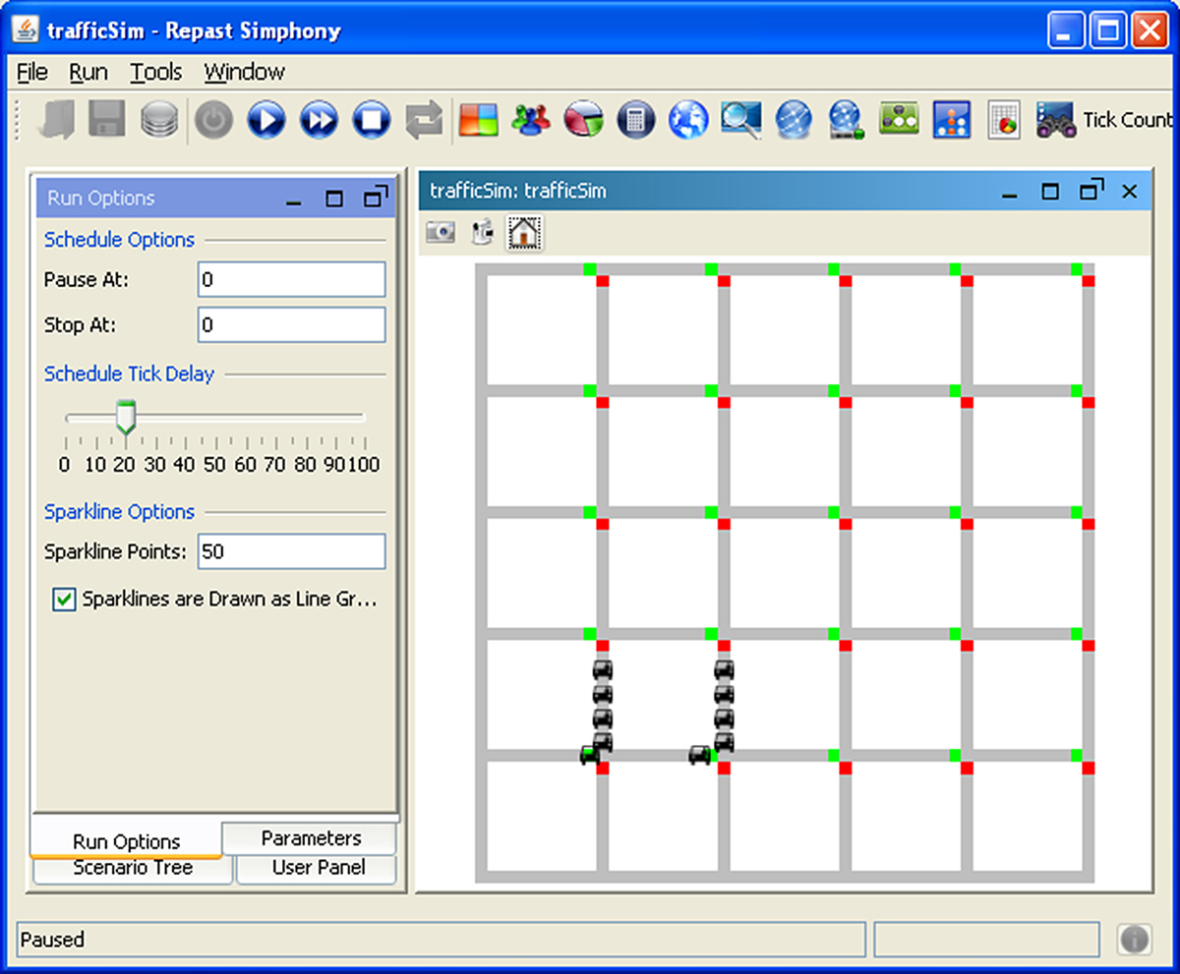Image resolution: width=1180 pixels, height=974 pixels.
Task: Click the spreadsheet with chart icon
Action: (x=1004, y=120)
